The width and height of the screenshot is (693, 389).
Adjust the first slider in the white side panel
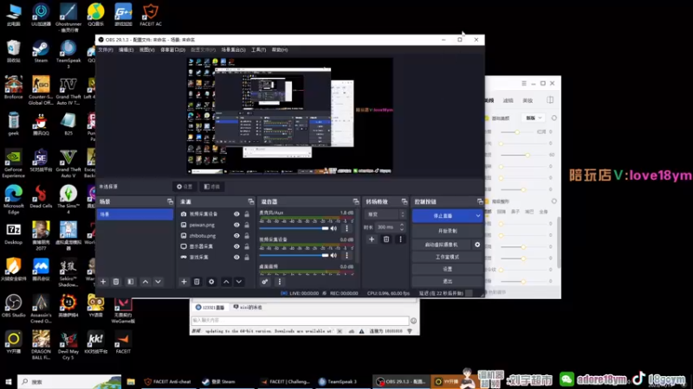click(x=517, y=132)
